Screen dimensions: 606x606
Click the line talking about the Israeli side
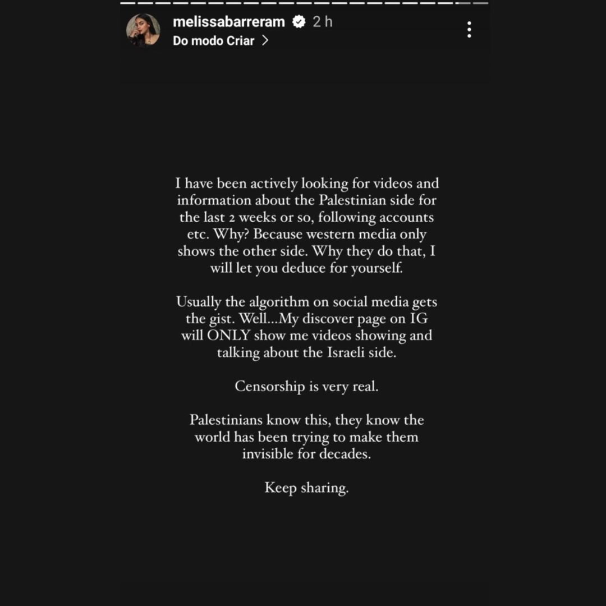pyautogui.click(x=306, y=352)
